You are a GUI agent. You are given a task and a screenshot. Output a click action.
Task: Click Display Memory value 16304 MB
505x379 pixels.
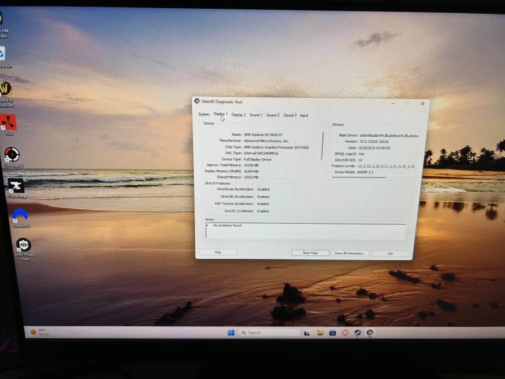(251, 171)
